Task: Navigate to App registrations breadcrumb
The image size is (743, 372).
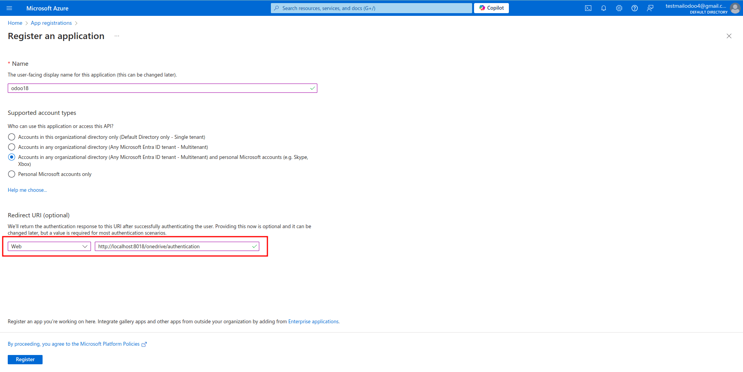Action: pos(51,23)
